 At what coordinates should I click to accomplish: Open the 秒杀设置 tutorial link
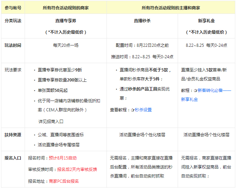tap(143, 110)
